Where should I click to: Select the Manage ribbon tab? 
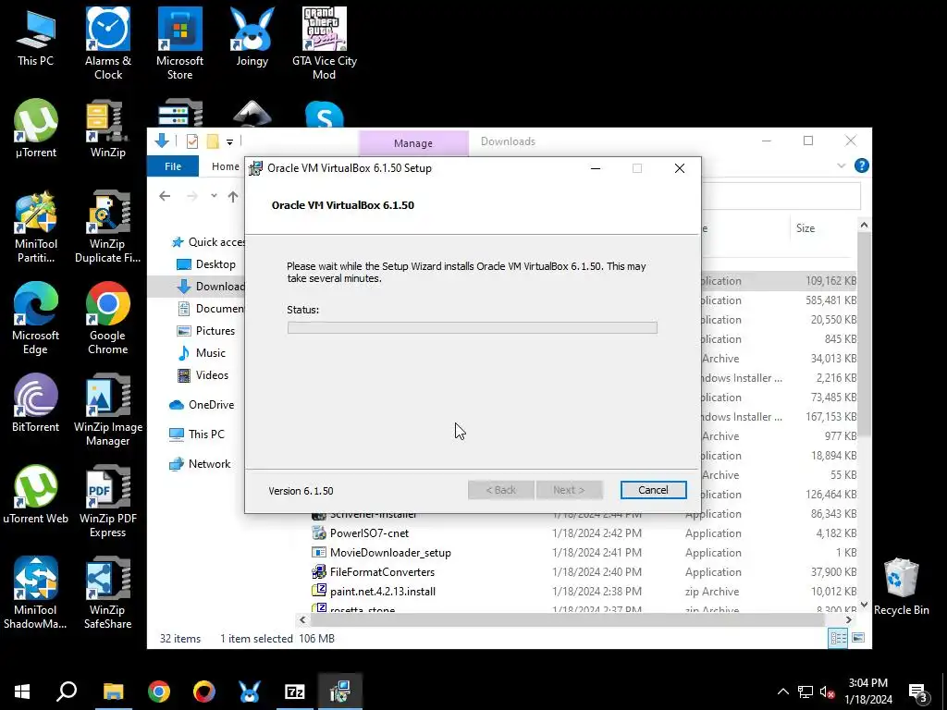[x=413, y=143]
